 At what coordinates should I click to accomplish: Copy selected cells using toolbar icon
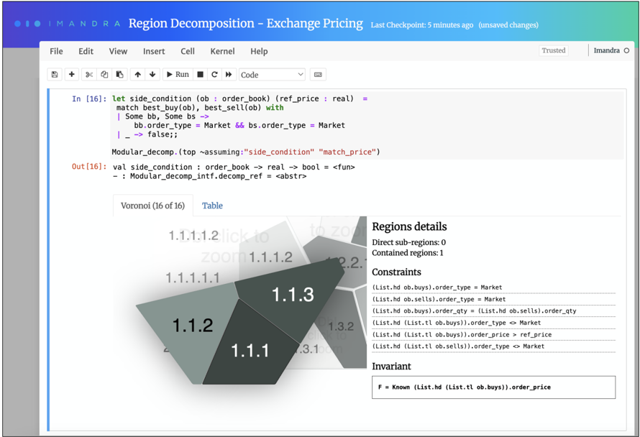pyautogui.click(x=104, y=75)
